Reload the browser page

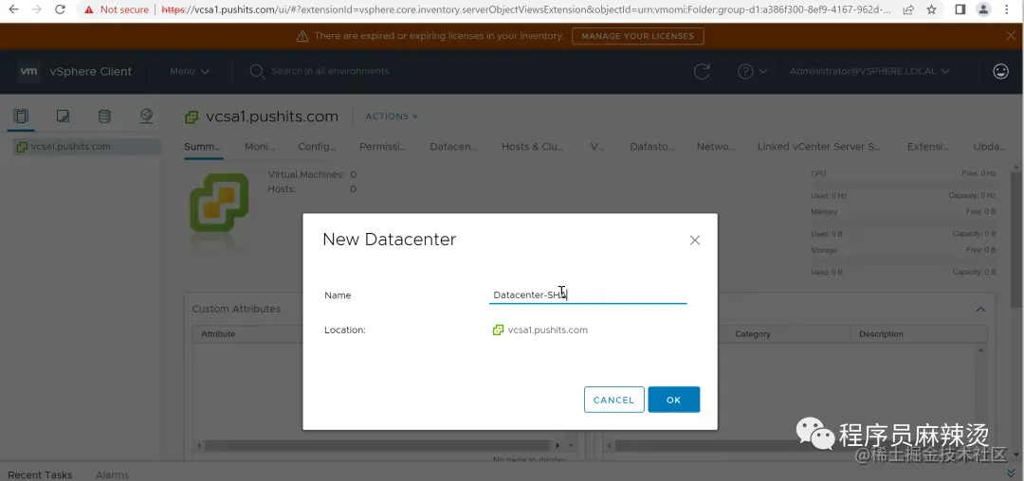[60, 9]
